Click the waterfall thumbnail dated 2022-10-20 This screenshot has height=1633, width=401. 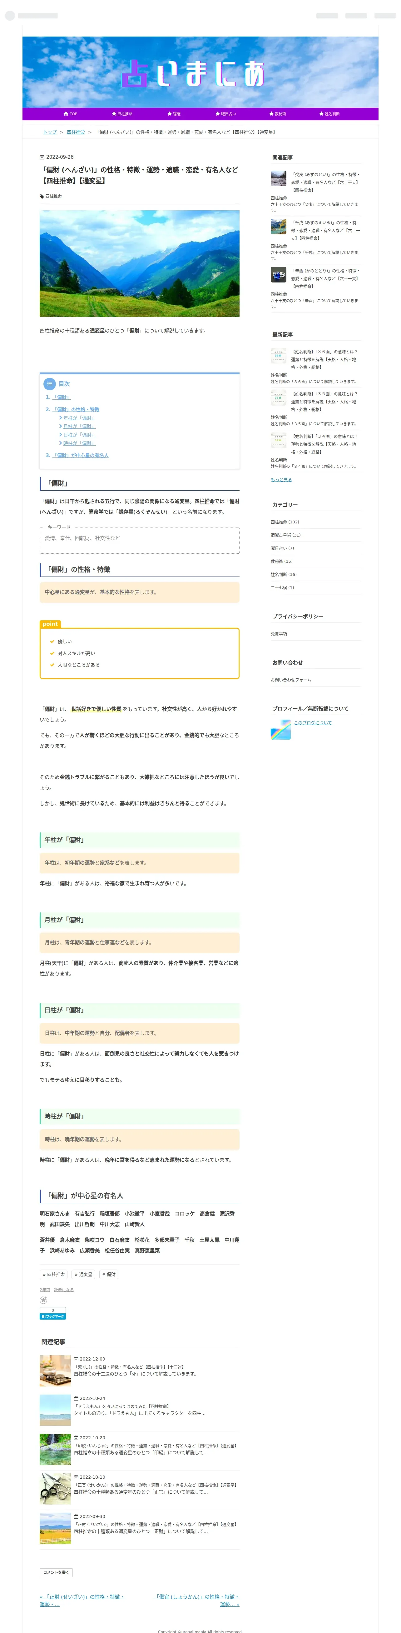(x=55, y=1450)
